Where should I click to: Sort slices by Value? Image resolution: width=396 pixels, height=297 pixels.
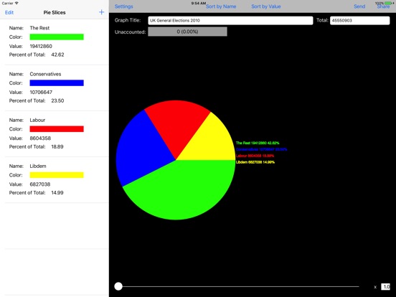(x=266, y=6)
